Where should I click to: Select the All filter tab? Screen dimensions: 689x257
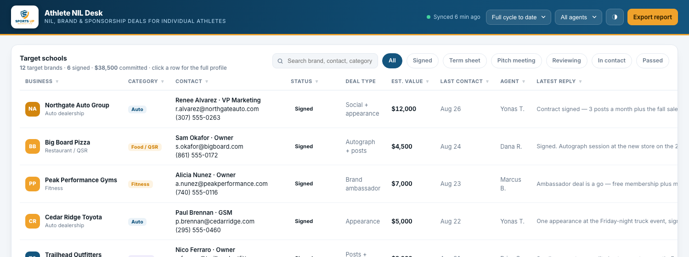tap(392, 61)
